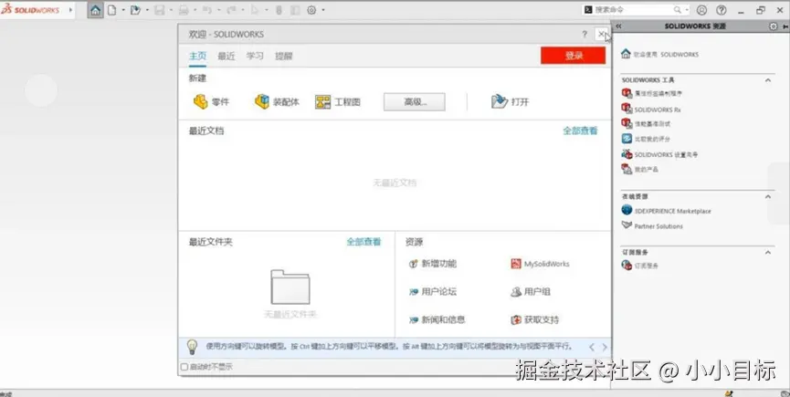The width and height of the screenshot is (790, 397).
Task: Create a new 装配体 (Assembly) document
Action: coord(277,101)
